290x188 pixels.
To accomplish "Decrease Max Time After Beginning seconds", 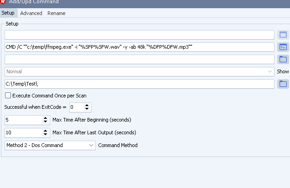I will [45, 122].
